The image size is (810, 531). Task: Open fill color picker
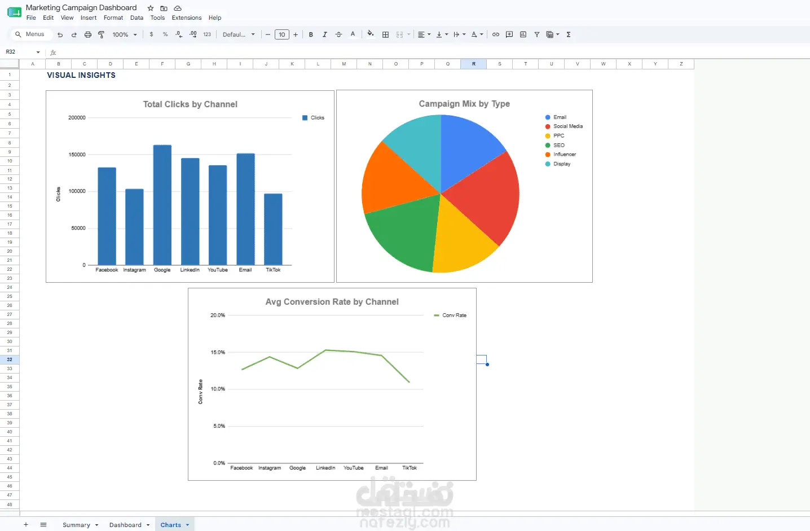371,34
